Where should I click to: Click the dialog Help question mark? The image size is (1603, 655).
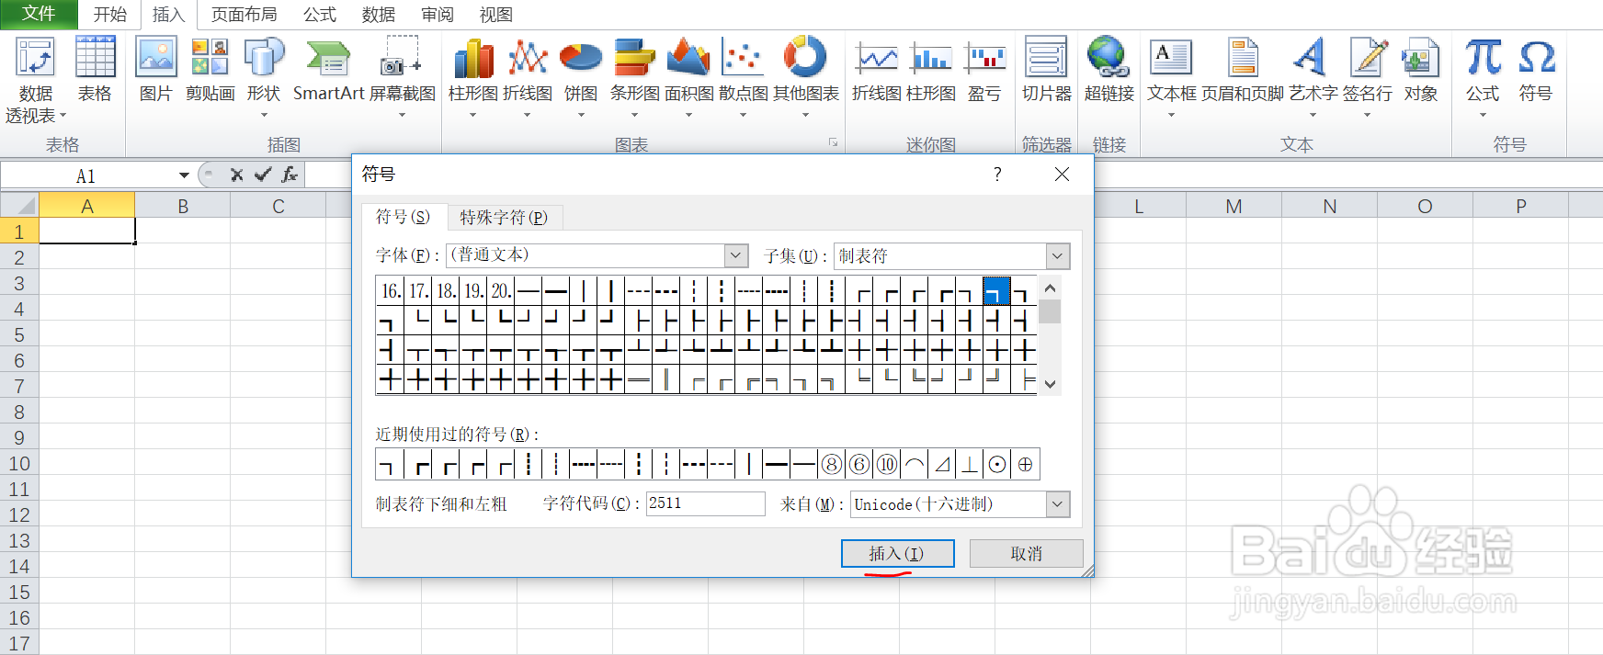[997, 175]
